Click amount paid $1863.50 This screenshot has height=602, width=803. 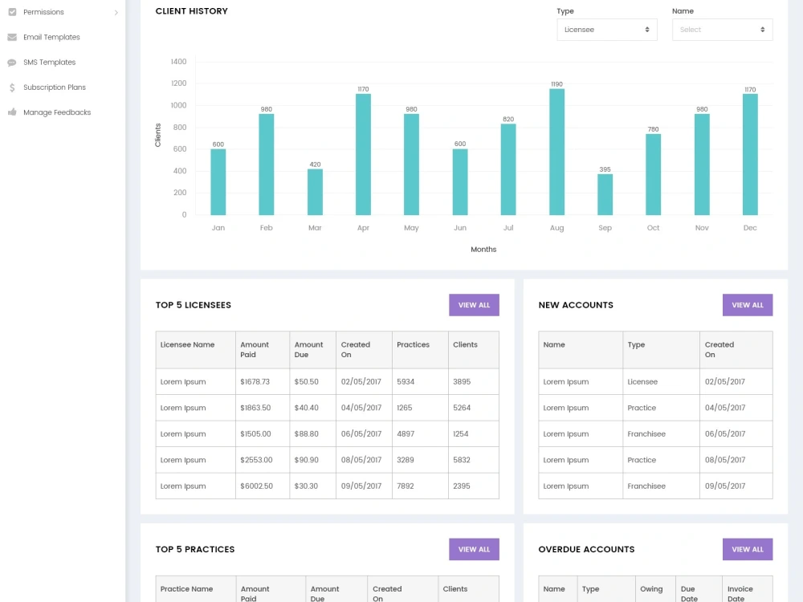(255, 408)
